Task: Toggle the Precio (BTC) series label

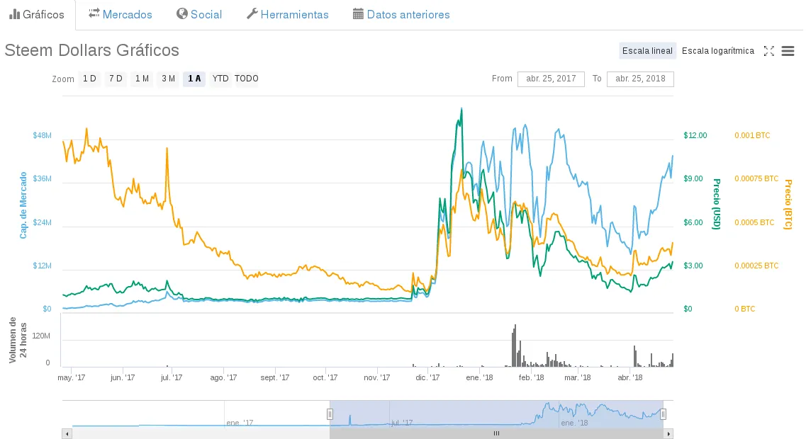Action: (x=788, y=205)
